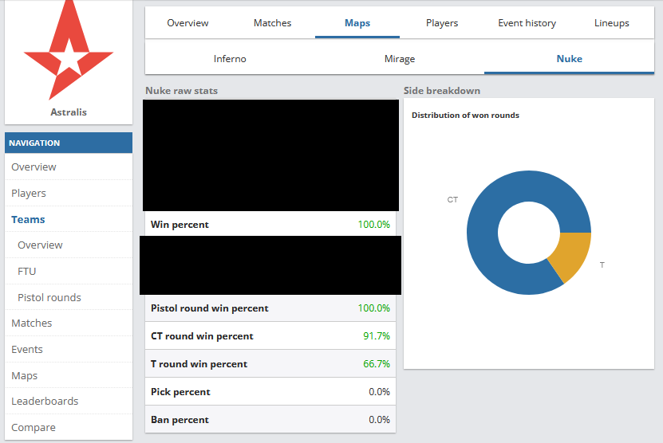This screenshot has width=663, height=443.
Task: Select the Inferno map tab
Action: click(x=230, y=59)
